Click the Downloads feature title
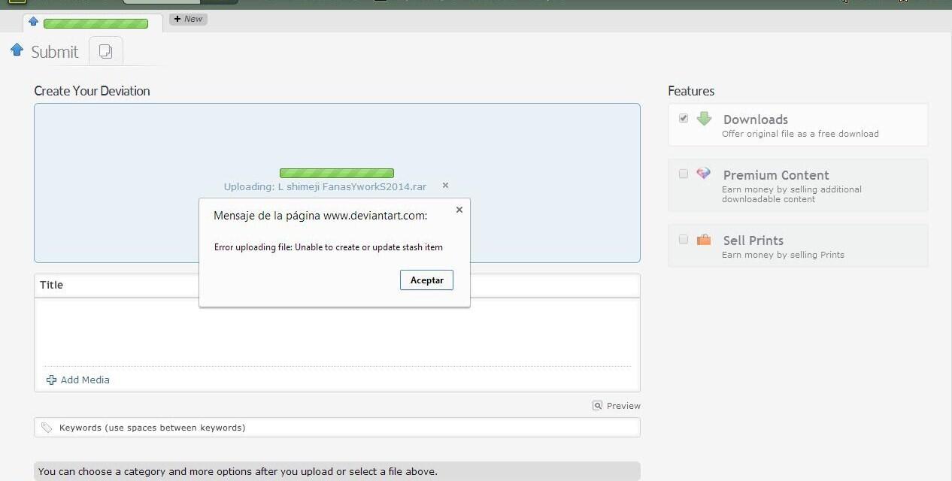 pos(755,119)
